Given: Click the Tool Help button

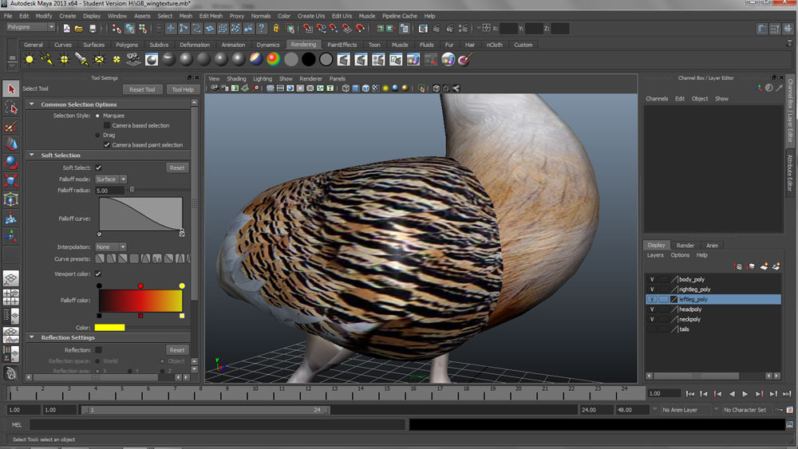Looking at the screenshot, I should [183, 89].
